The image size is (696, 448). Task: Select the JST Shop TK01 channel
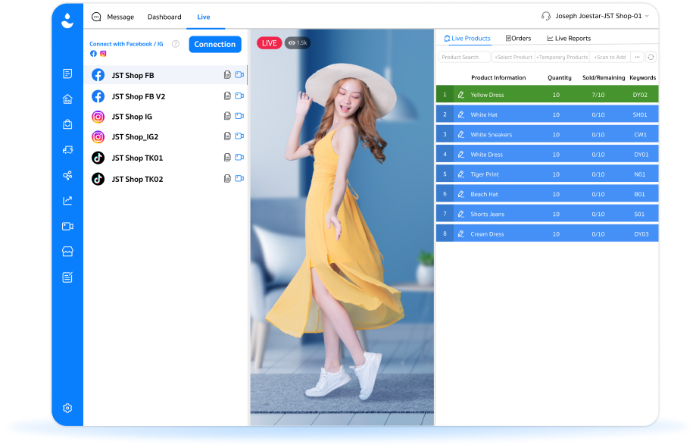(x=166, y=158)
